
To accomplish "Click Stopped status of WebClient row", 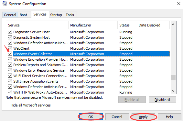I will tap(126, 48).
